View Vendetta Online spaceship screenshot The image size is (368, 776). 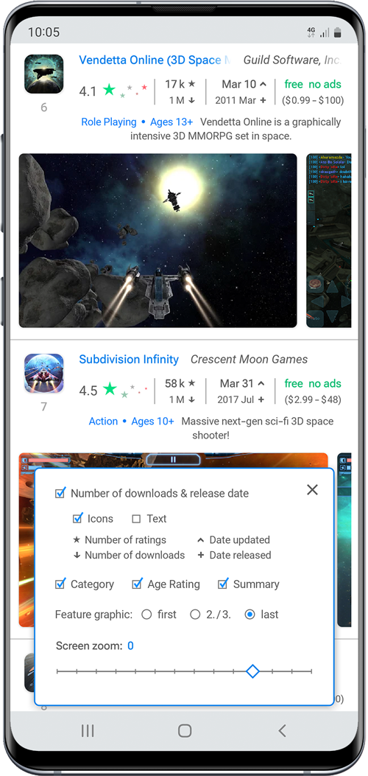click(158, 240)
